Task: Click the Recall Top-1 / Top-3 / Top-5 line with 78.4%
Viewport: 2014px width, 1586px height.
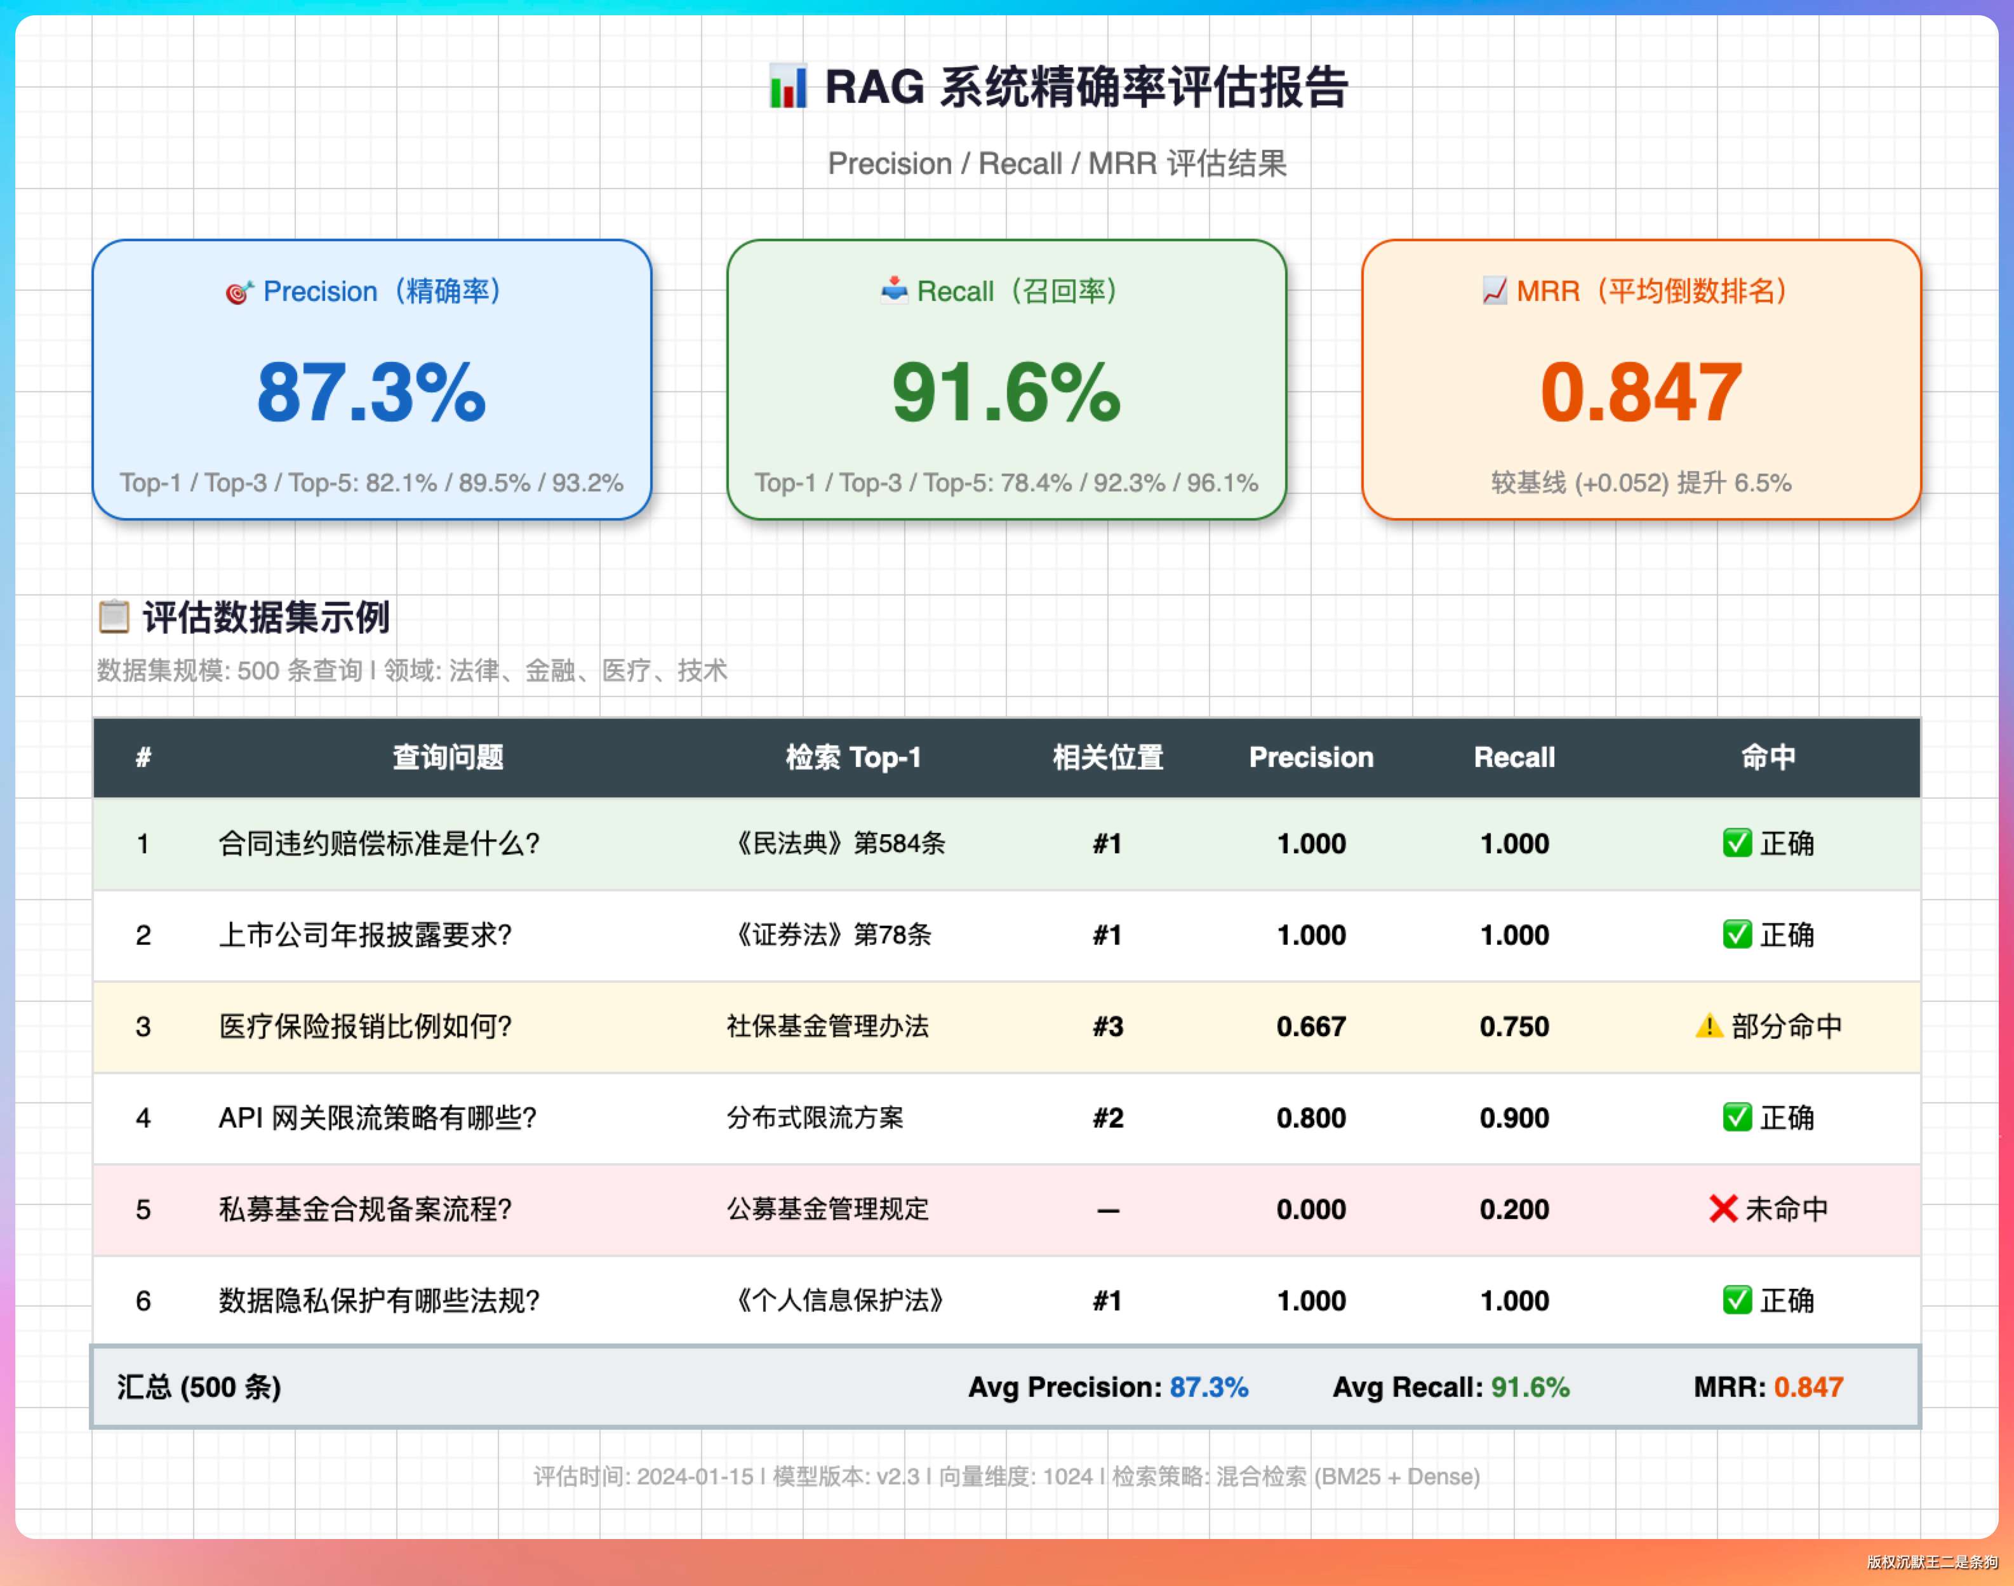Action: point(1006,483)
